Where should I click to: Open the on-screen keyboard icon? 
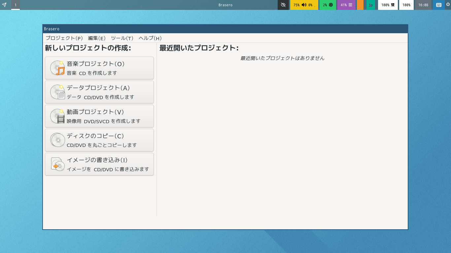438,5
